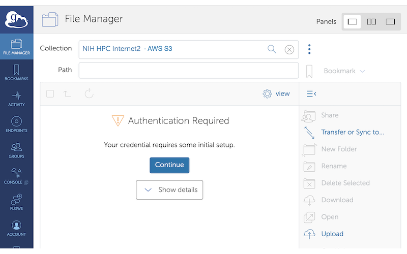This screenshot has width=407, height=254.
Task: Open the Bookmark dropdown
Action: tap(344, 71)
